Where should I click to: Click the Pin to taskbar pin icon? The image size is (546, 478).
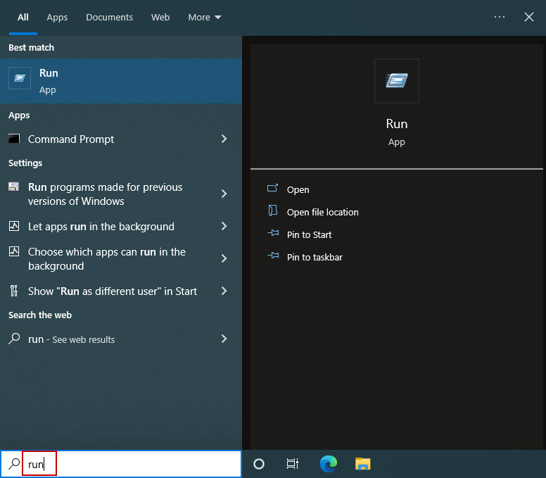(273, 256)
